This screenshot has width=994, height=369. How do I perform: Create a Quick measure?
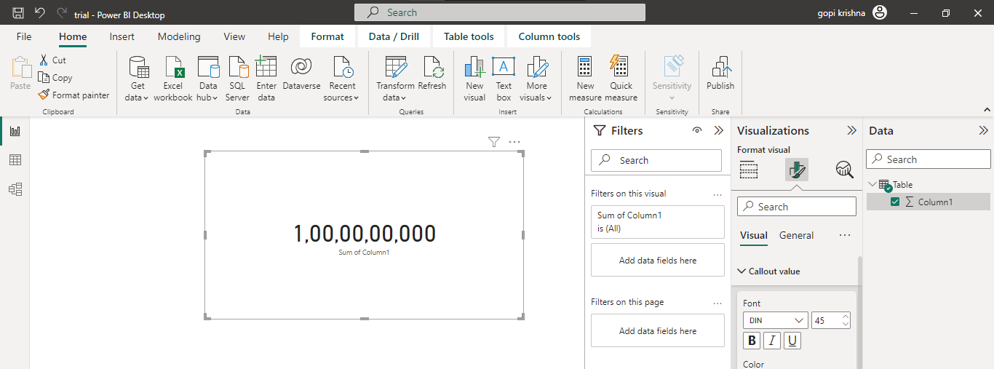tap(621, 79)
